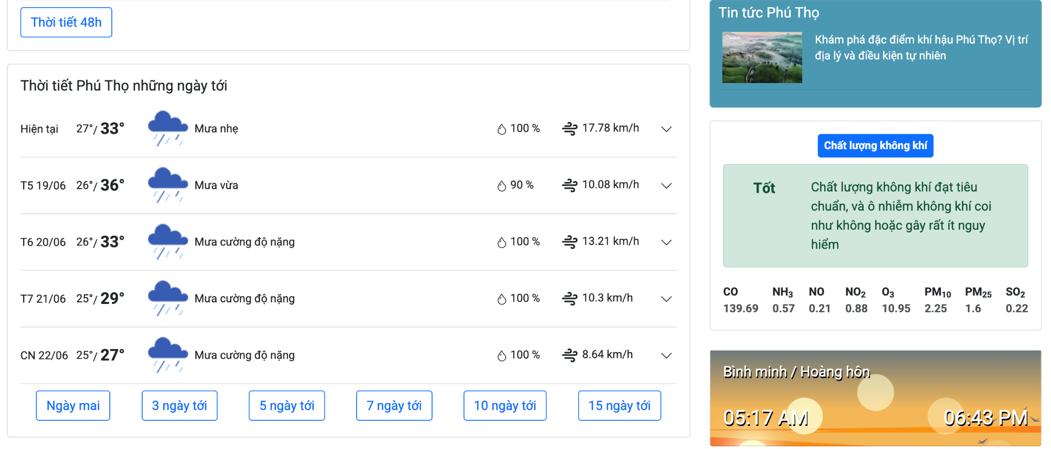Click the humidity droplet icon in Hiện tại row
1051x449 pixels.
click(501, 129)
